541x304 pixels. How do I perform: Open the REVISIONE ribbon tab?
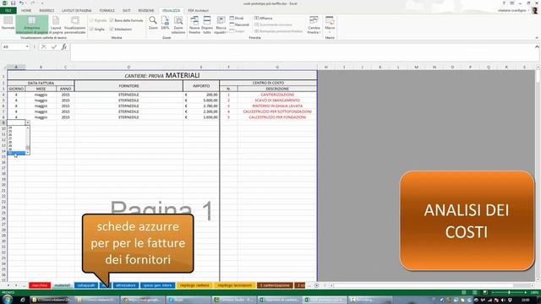146,11
